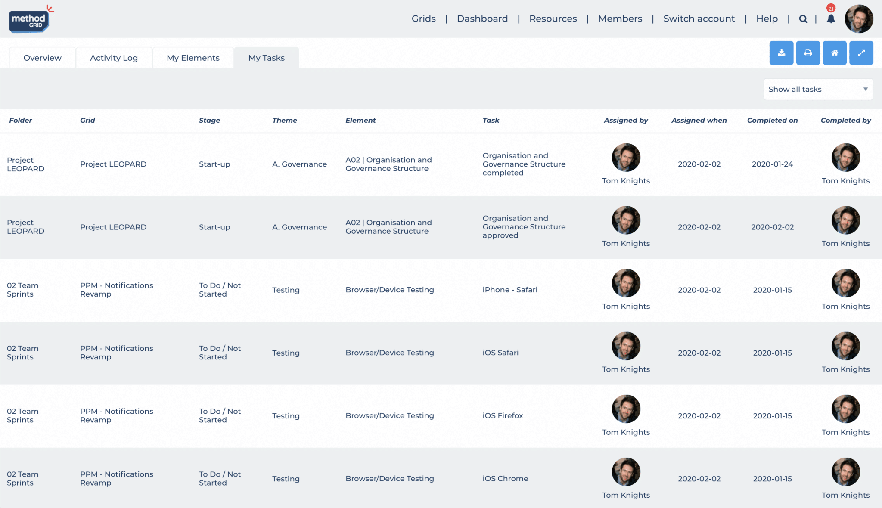
Task: Click the expand fullscreen icon
Action: click(x=861, y=53)
